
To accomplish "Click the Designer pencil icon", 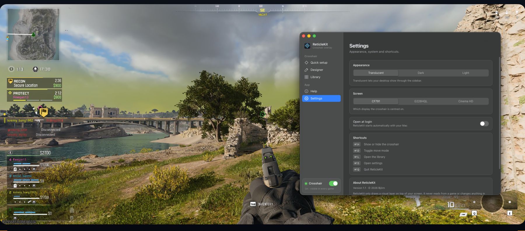I will tap(306, 70).
